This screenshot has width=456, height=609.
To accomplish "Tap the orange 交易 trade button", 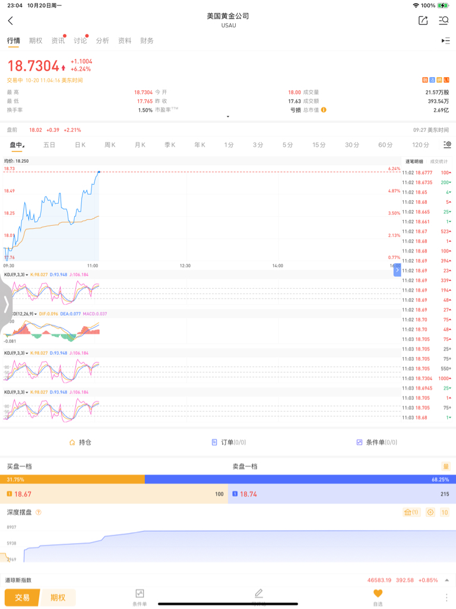I will [22, 597].
